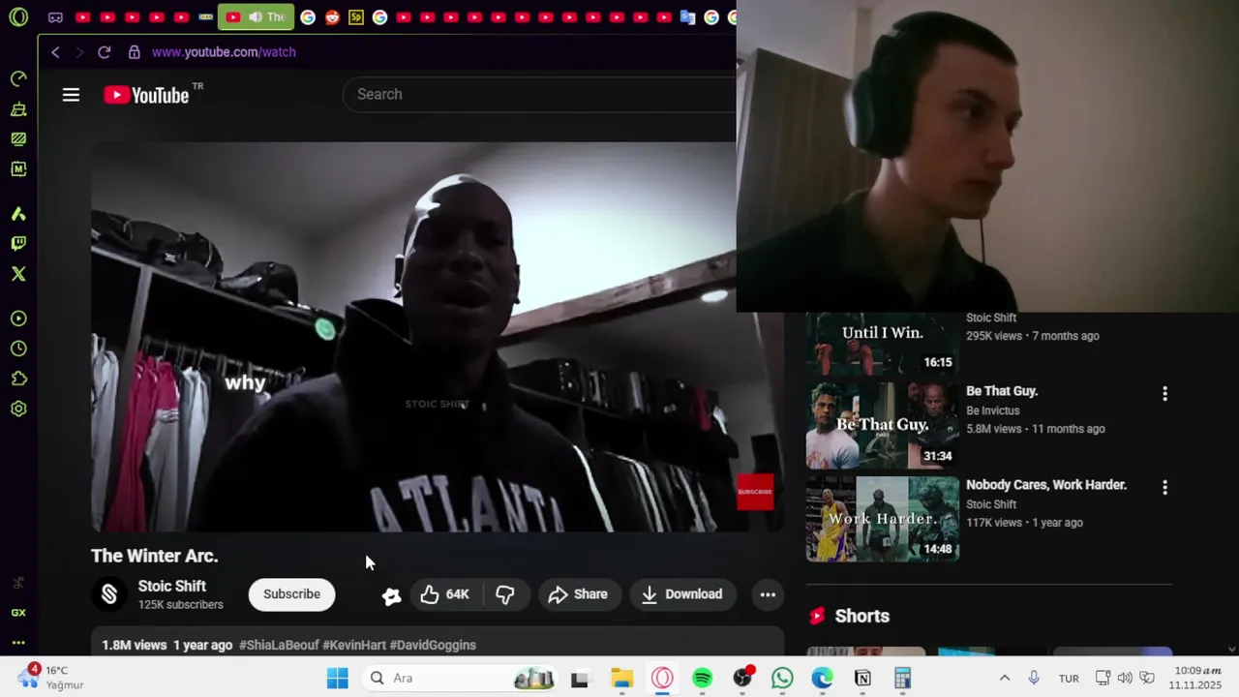Click extension icon beside the like button
Screen dimensions: 1239x697
click(x=391, y=595)
